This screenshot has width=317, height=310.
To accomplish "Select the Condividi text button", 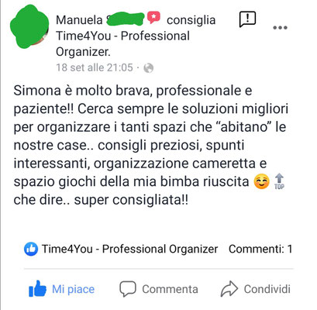I will point(267,289).
